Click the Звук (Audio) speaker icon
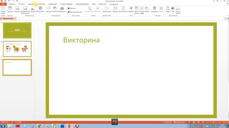This screenshot has width=229, height=128. 173,8
